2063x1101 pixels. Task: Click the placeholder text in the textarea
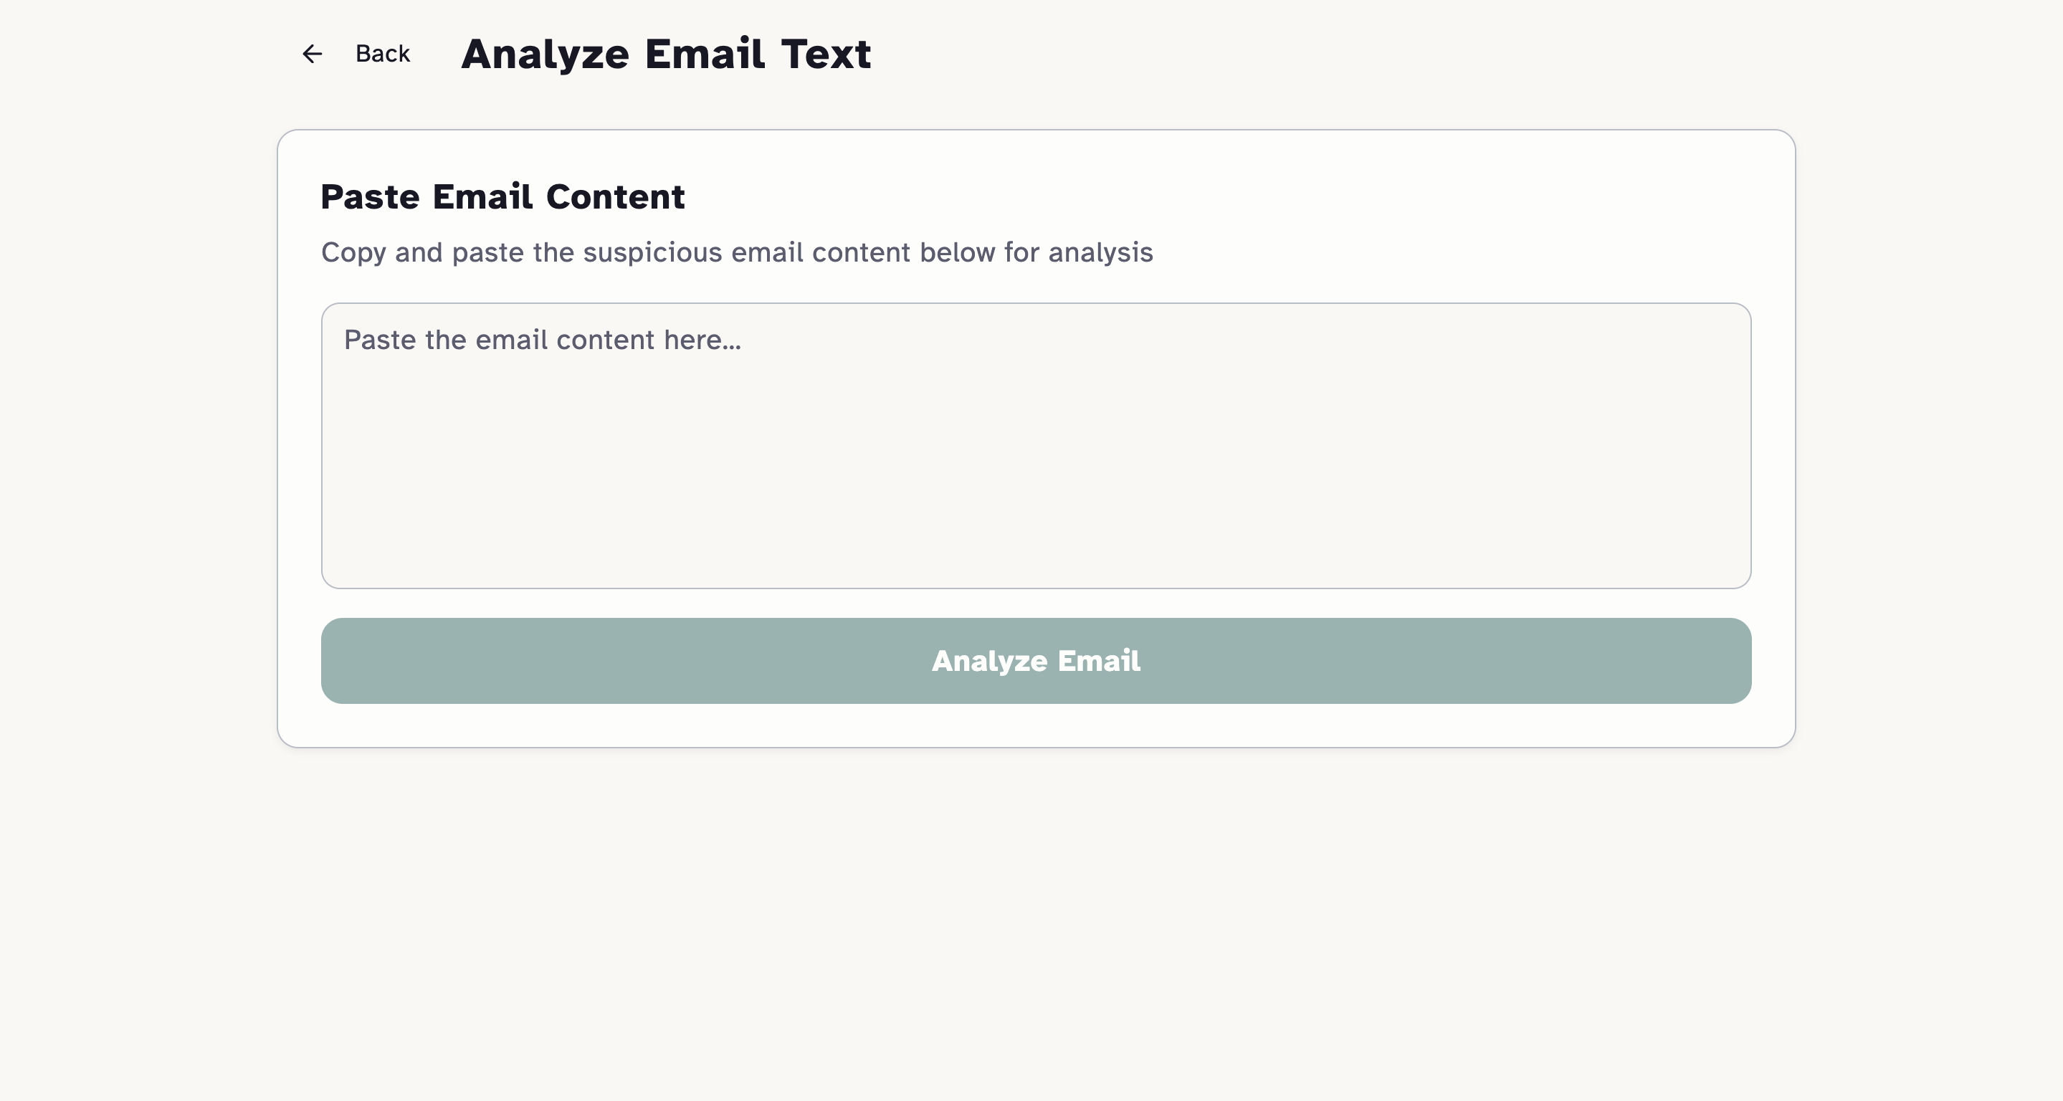(541, 340)
